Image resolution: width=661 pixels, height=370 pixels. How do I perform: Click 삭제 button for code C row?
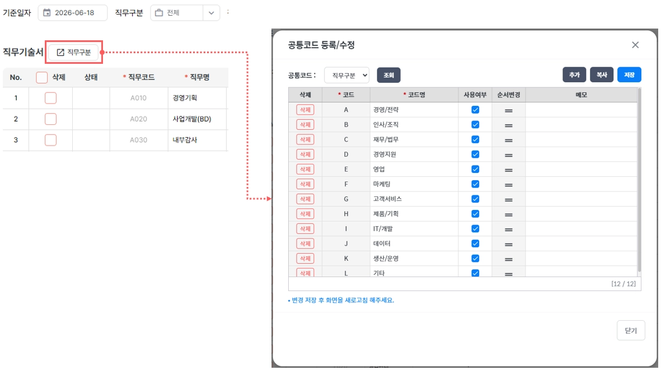point(305,139)
